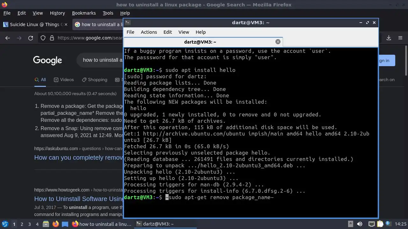408x229 pixels.
Task: Open Firefox Edit menu
Action: pos(22,13)
